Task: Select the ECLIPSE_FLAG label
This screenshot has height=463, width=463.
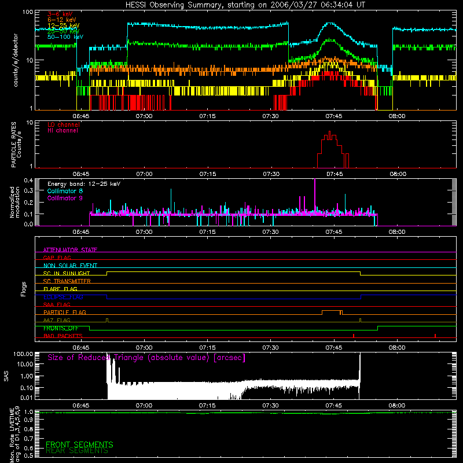Action: pyautogui.click(x=63, y=297)
